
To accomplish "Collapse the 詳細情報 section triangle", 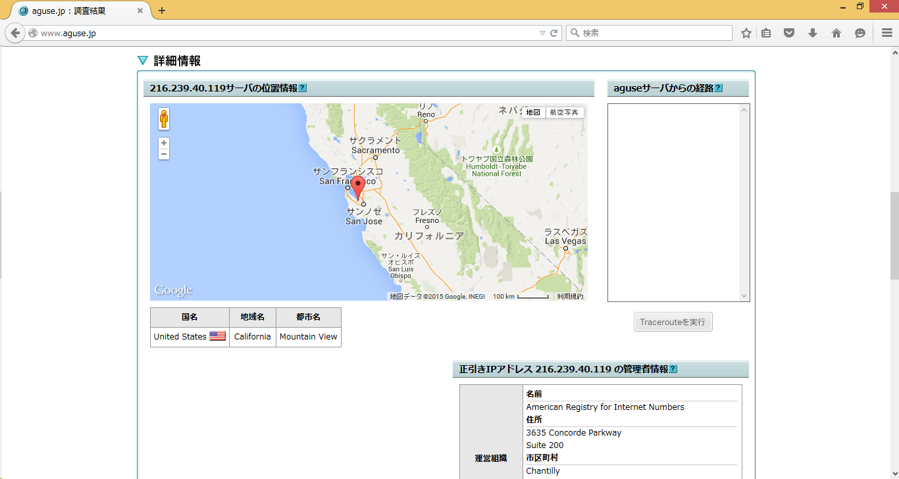I will (x=143, y=61).
